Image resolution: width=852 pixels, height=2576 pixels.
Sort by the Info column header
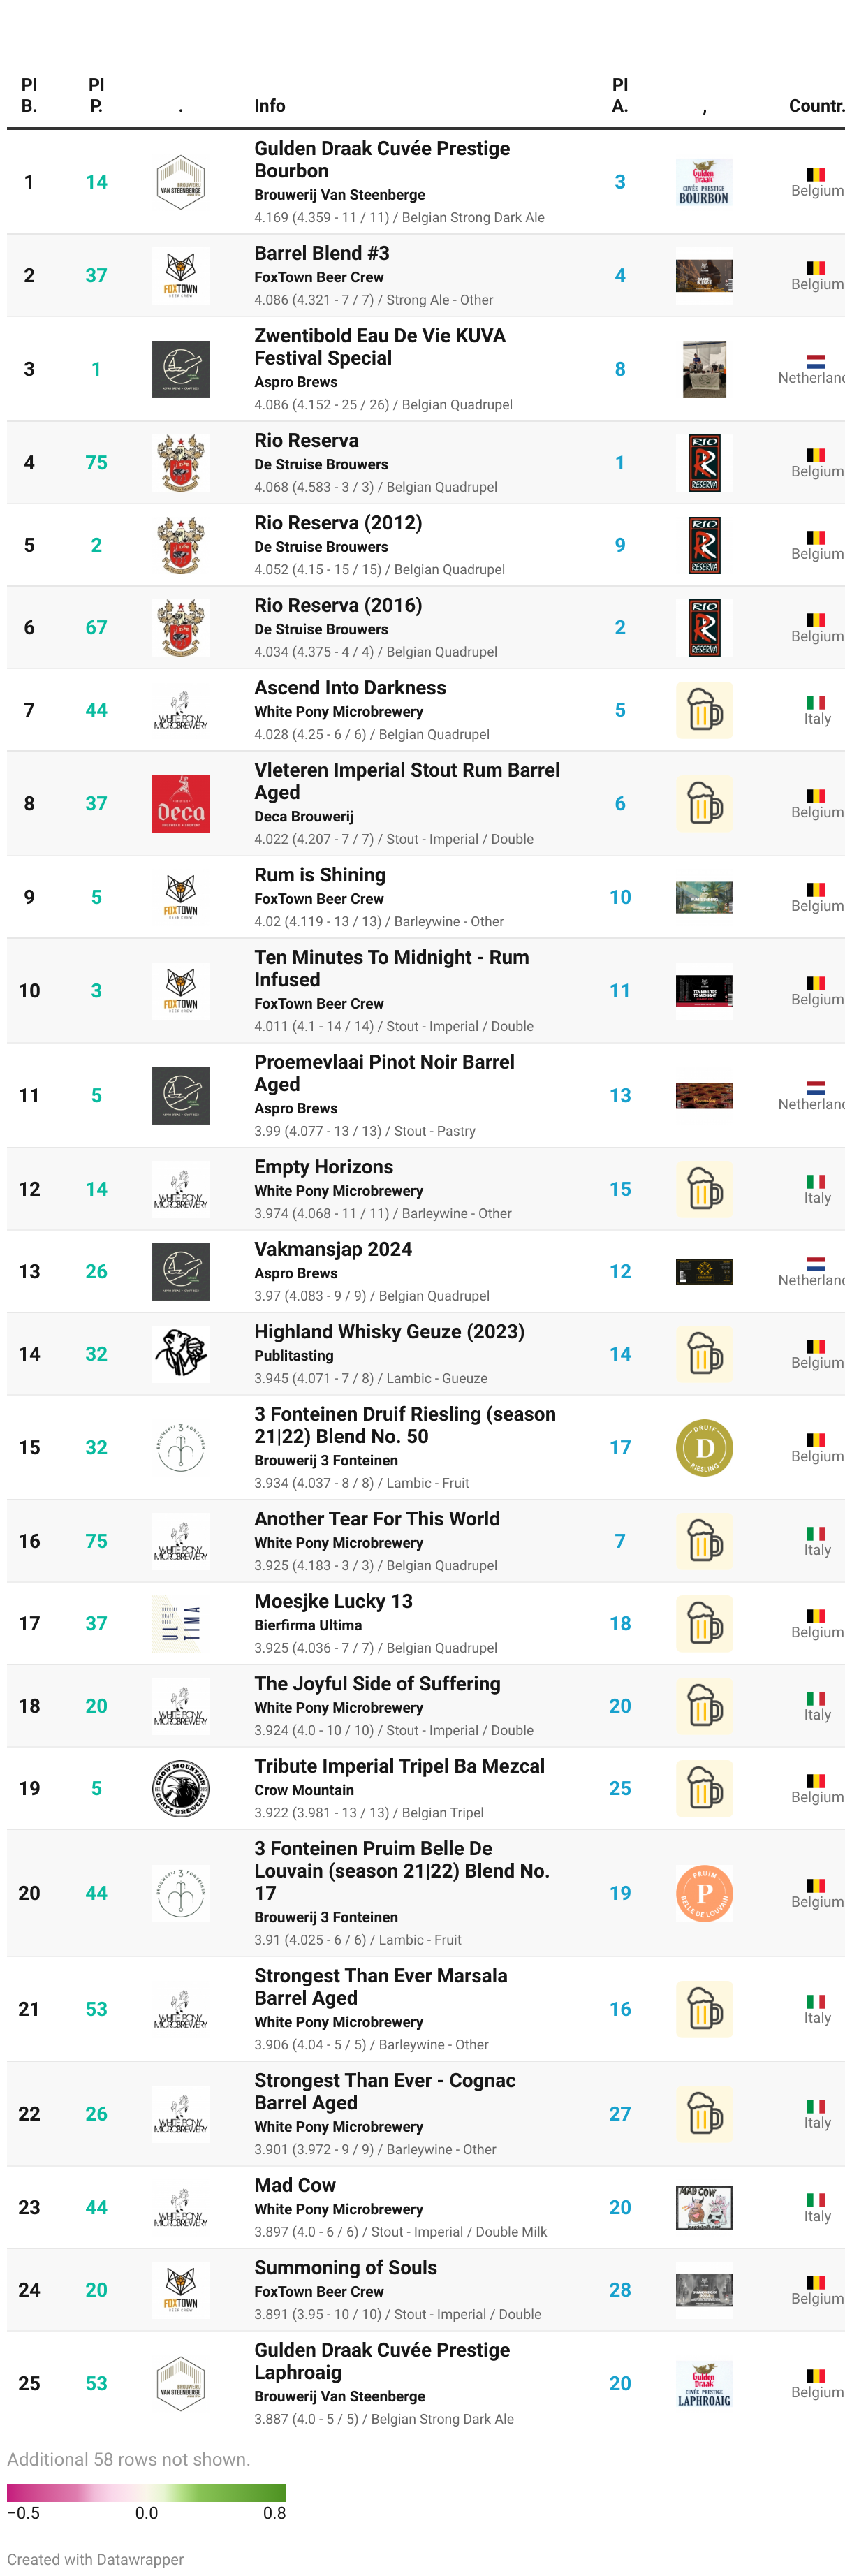tap(270, 106)
